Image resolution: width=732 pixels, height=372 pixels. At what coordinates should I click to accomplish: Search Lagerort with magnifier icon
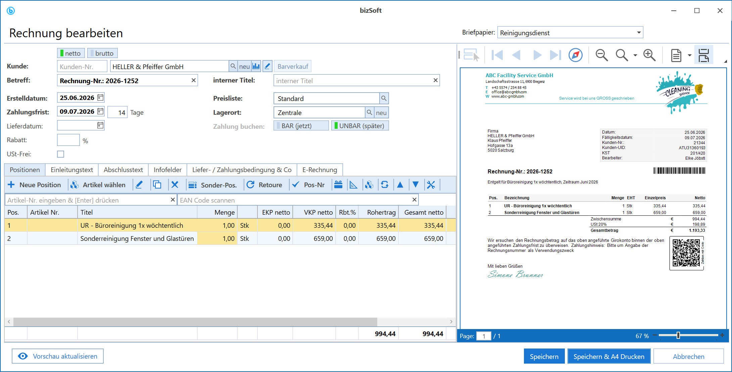(x=369, y=113)
